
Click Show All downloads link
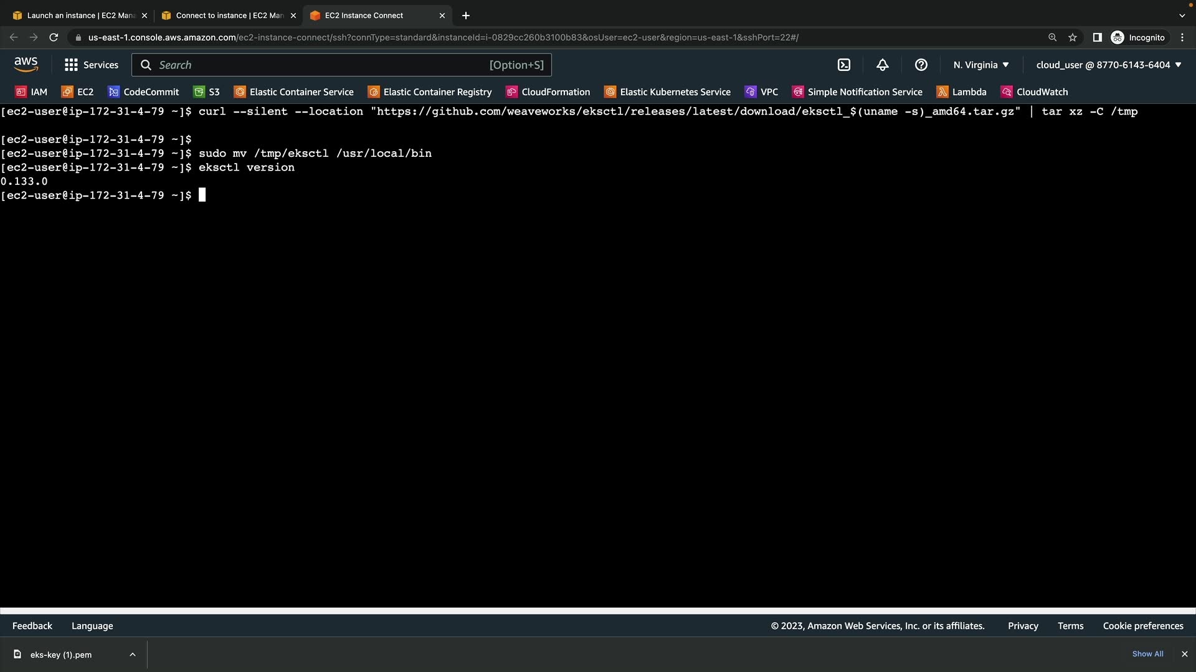[x=1147, y=654]
